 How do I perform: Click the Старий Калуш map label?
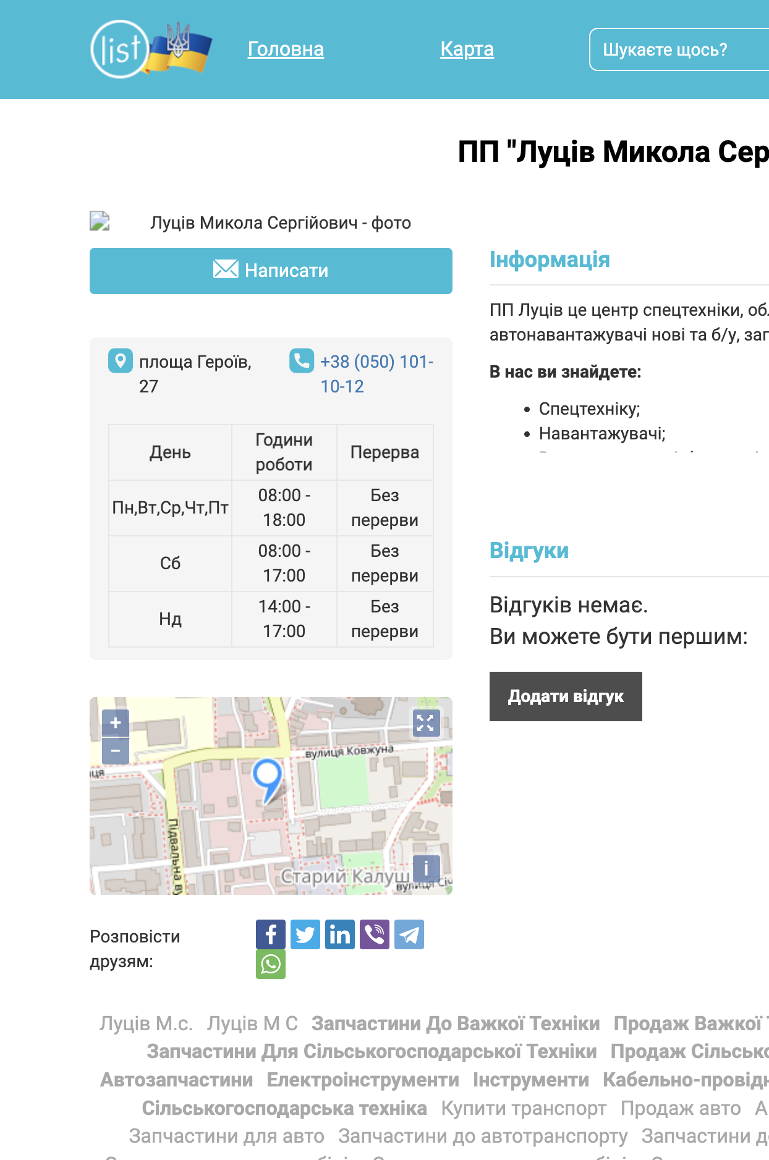point(345,876)
